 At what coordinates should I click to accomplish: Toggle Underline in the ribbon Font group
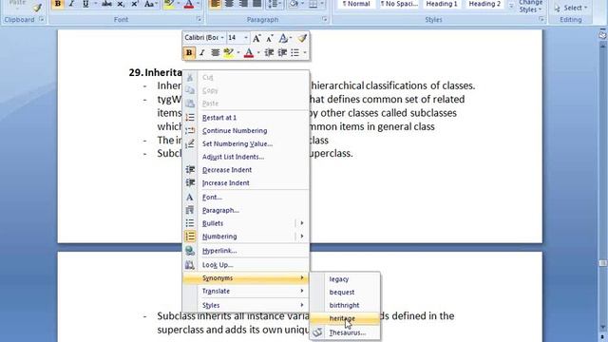[85, 4]
